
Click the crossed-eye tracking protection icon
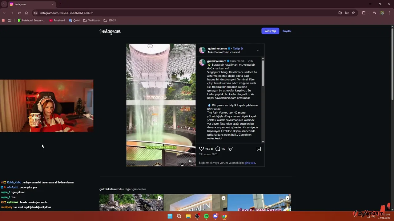[x=347, y=13]
